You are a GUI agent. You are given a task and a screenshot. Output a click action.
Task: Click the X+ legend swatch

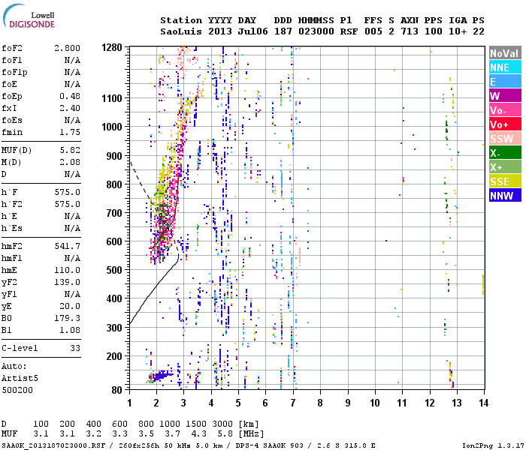(x=505, y=167)
